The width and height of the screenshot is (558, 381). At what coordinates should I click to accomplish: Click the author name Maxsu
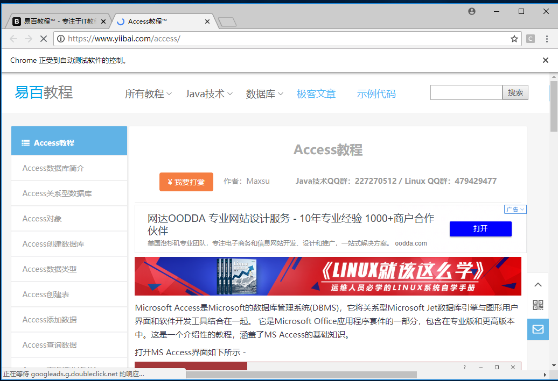point(258,181)
